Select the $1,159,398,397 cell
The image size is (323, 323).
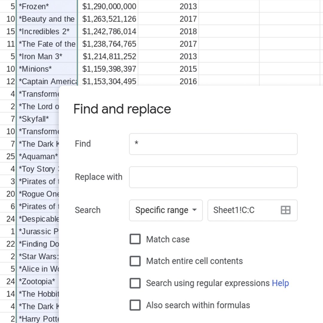108,69
